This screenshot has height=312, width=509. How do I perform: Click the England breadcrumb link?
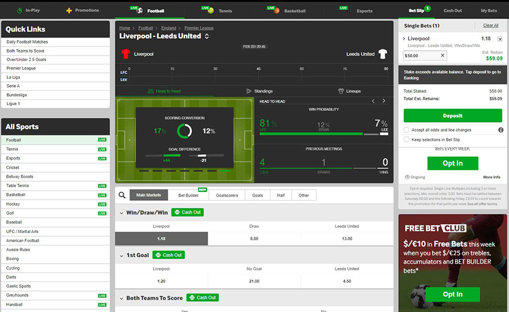click(168, 28)
